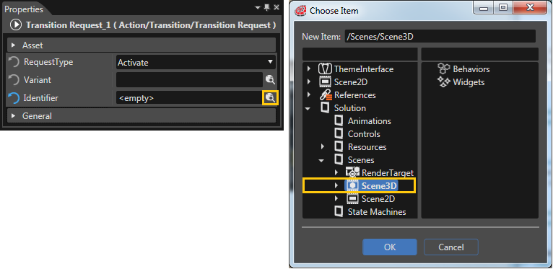Screen dimensions: 553x269
Task: Expand the Scene3D tree node
Action: tap(336, 185)
